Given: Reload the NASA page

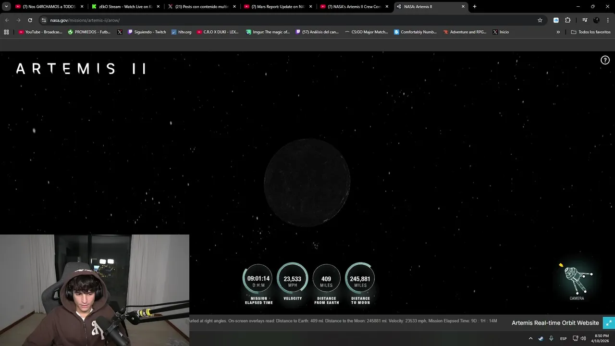Looking at the screenshot, I should [x=30, y=20].
